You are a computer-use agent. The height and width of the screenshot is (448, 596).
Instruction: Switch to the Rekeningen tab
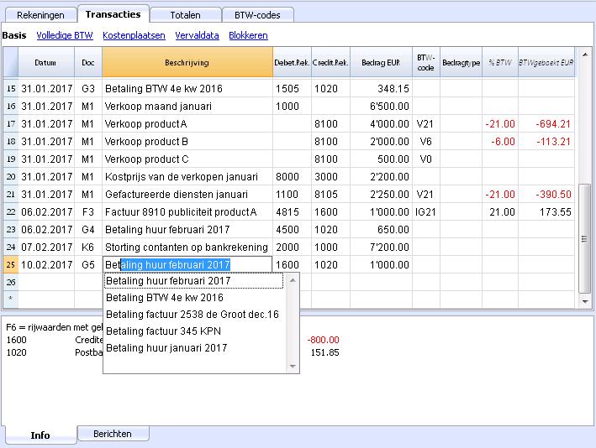pos(40,15)
